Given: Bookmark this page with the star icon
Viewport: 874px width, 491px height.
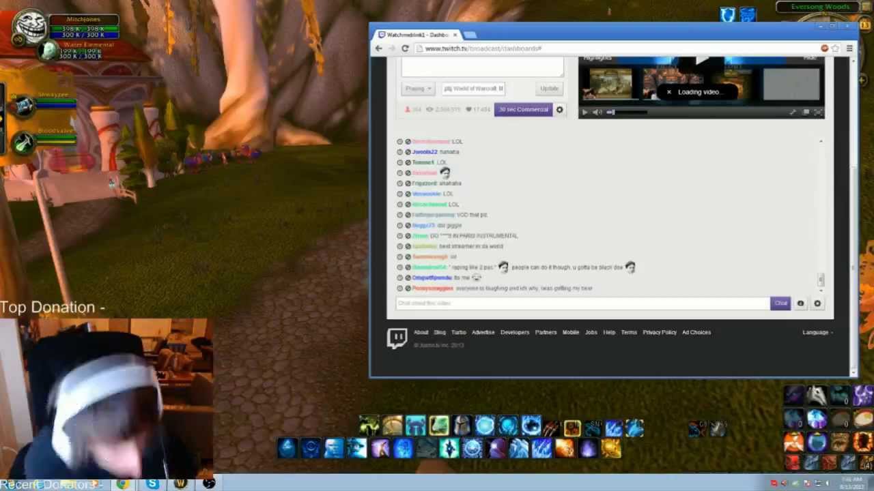Looking at the screenshot, I should 835,48.
